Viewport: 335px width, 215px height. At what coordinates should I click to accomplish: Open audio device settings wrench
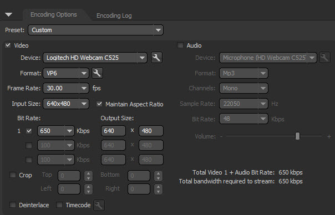324,58
